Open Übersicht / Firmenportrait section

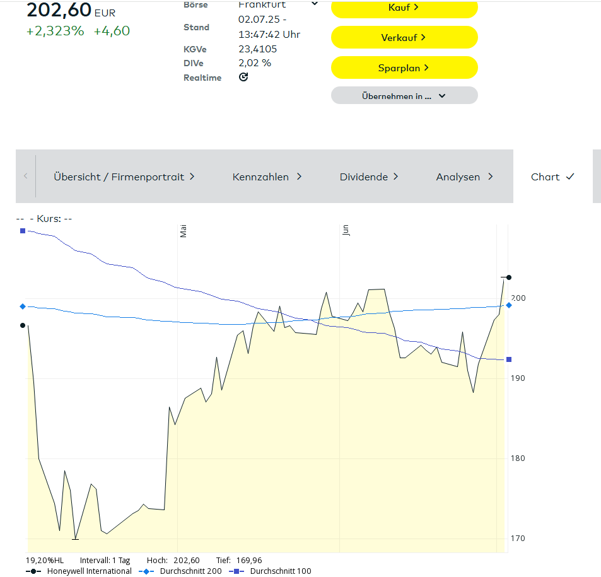tap(124, 177)
